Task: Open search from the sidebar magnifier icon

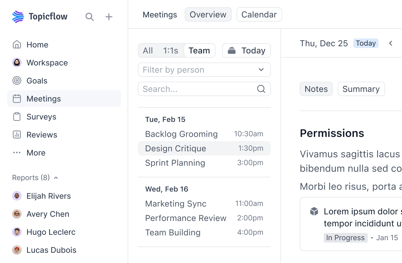Action: coord(90,17)
